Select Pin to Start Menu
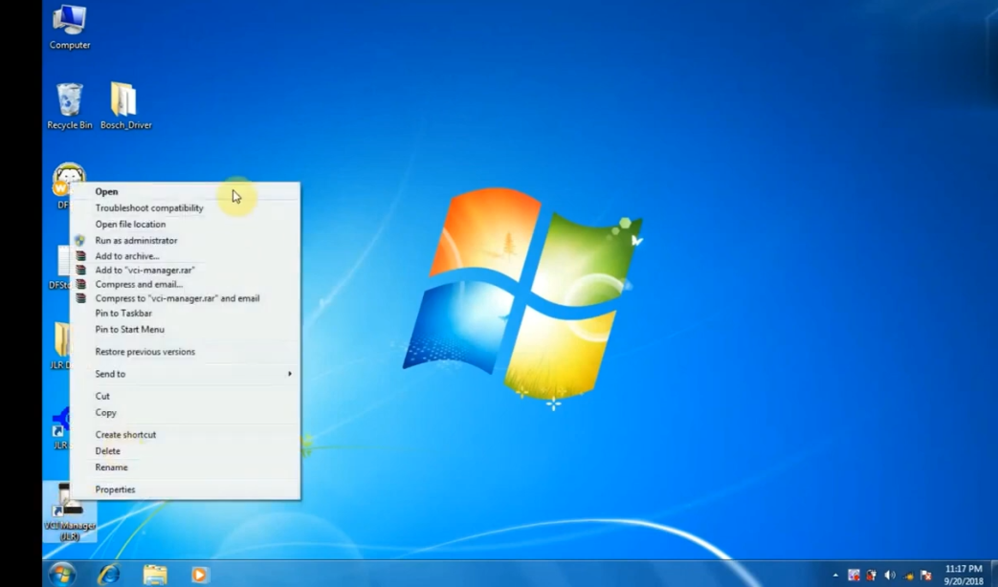This screenshot has height=587, width=998. tap(185, 330)
